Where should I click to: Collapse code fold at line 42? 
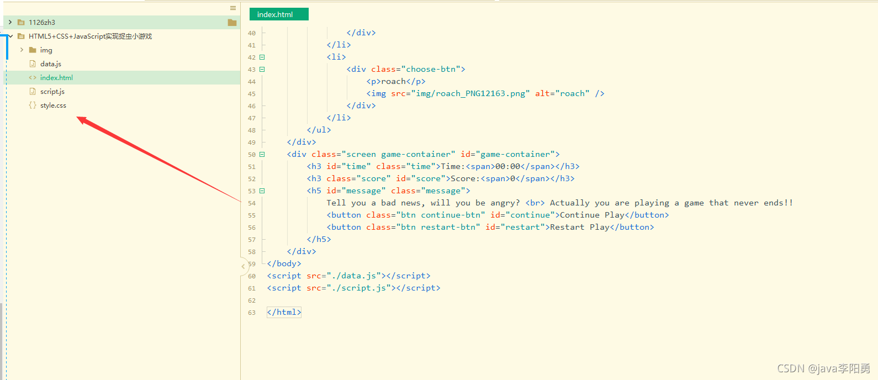pyautogui.click(x=262, y=57)
